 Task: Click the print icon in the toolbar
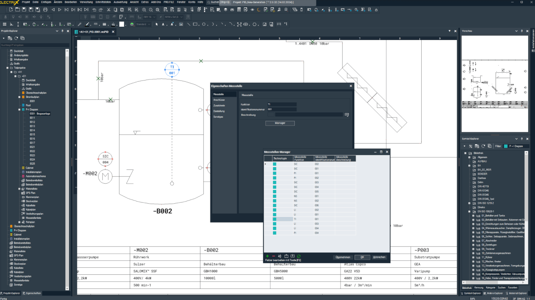coord(45,10)
